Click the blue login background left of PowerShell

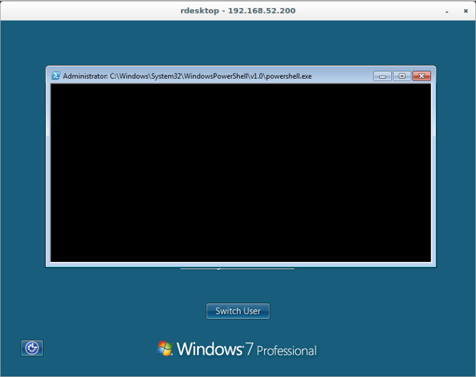pos(23,173)
